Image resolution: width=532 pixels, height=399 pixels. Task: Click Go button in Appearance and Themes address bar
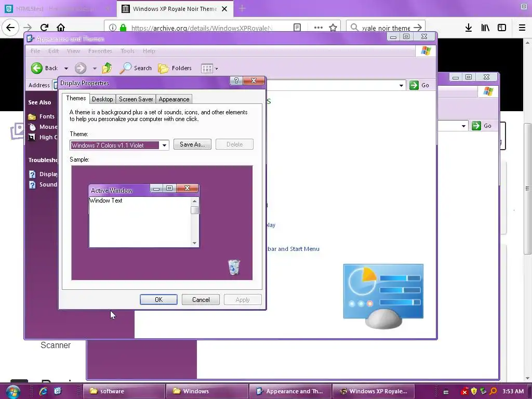click(x=419, y=85)
